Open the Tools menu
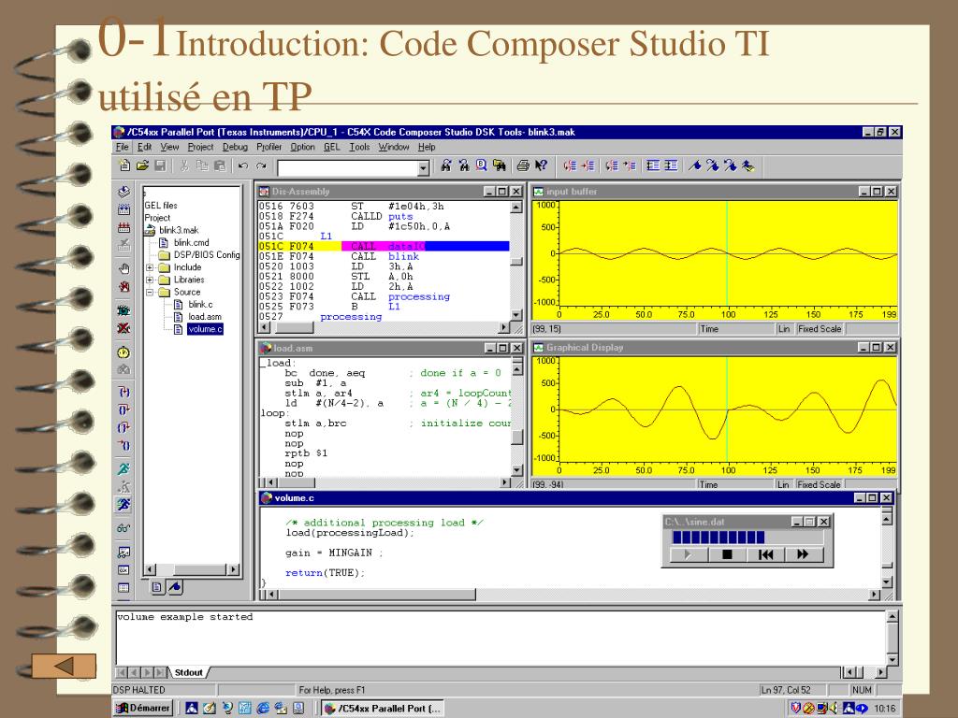This screenshot has width=958, height=718. 359,147
